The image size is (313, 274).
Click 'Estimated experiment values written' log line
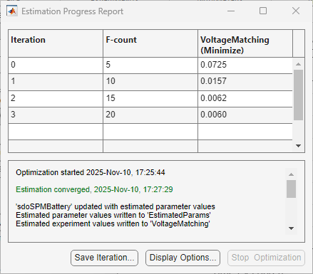(x=113, y=223)
